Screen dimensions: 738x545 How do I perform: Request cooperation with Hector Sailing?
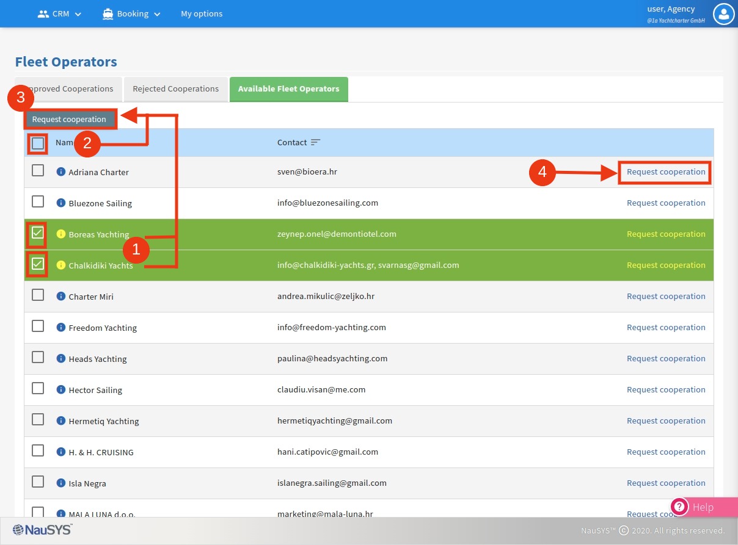[x=666, y=390]
